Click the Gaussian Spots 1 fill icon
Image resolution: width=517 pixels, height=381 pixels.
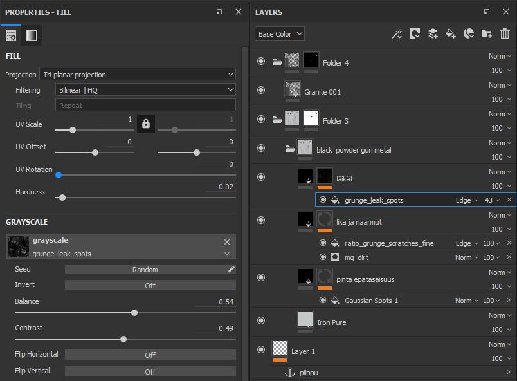(x=335, y=300)
